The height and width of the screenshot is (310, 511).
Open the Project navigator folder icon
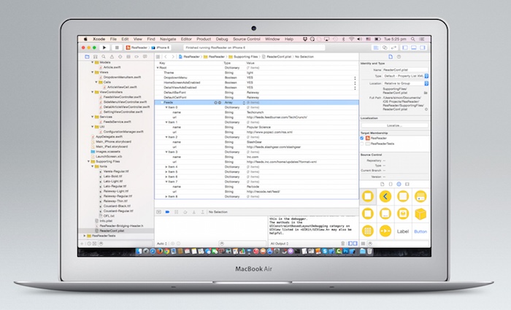coord(87,55)
